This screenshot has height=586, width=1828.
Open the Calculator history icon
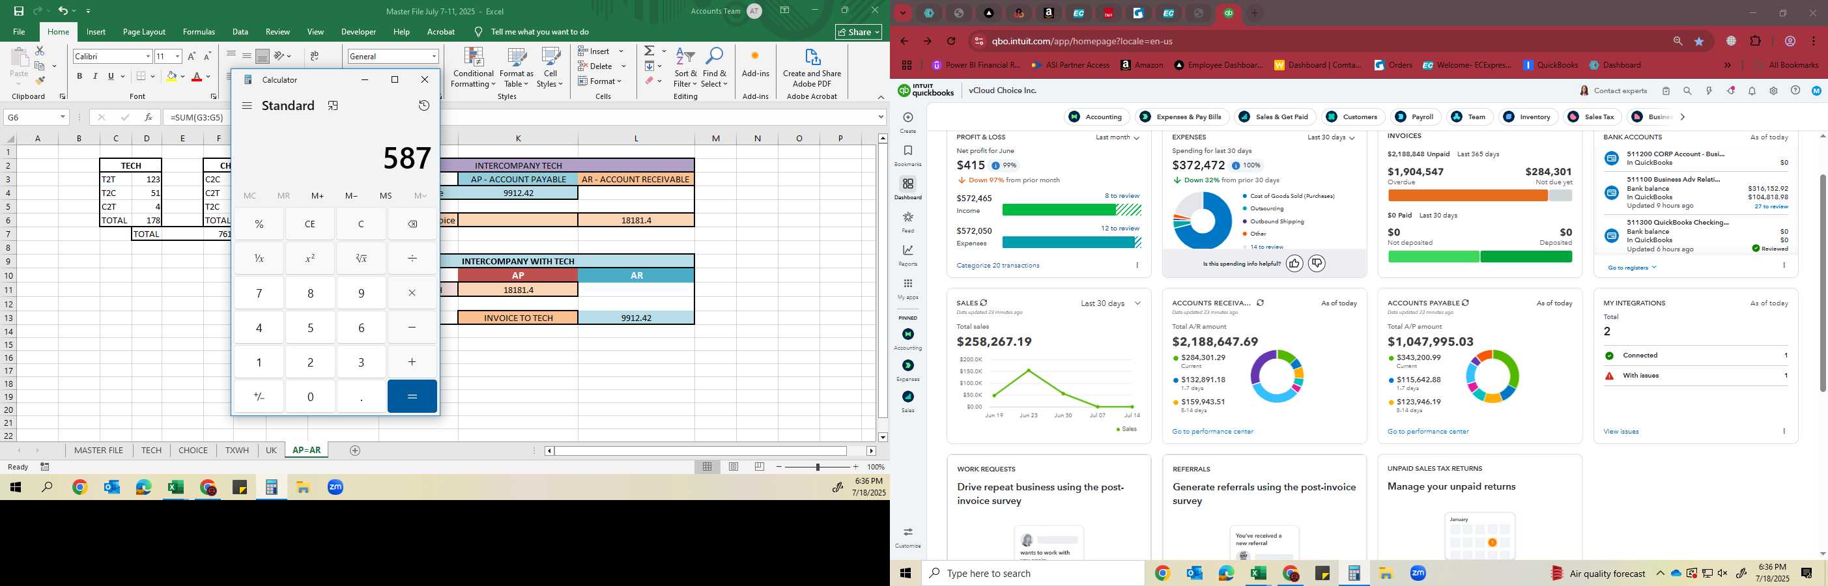tap(423, 105)
